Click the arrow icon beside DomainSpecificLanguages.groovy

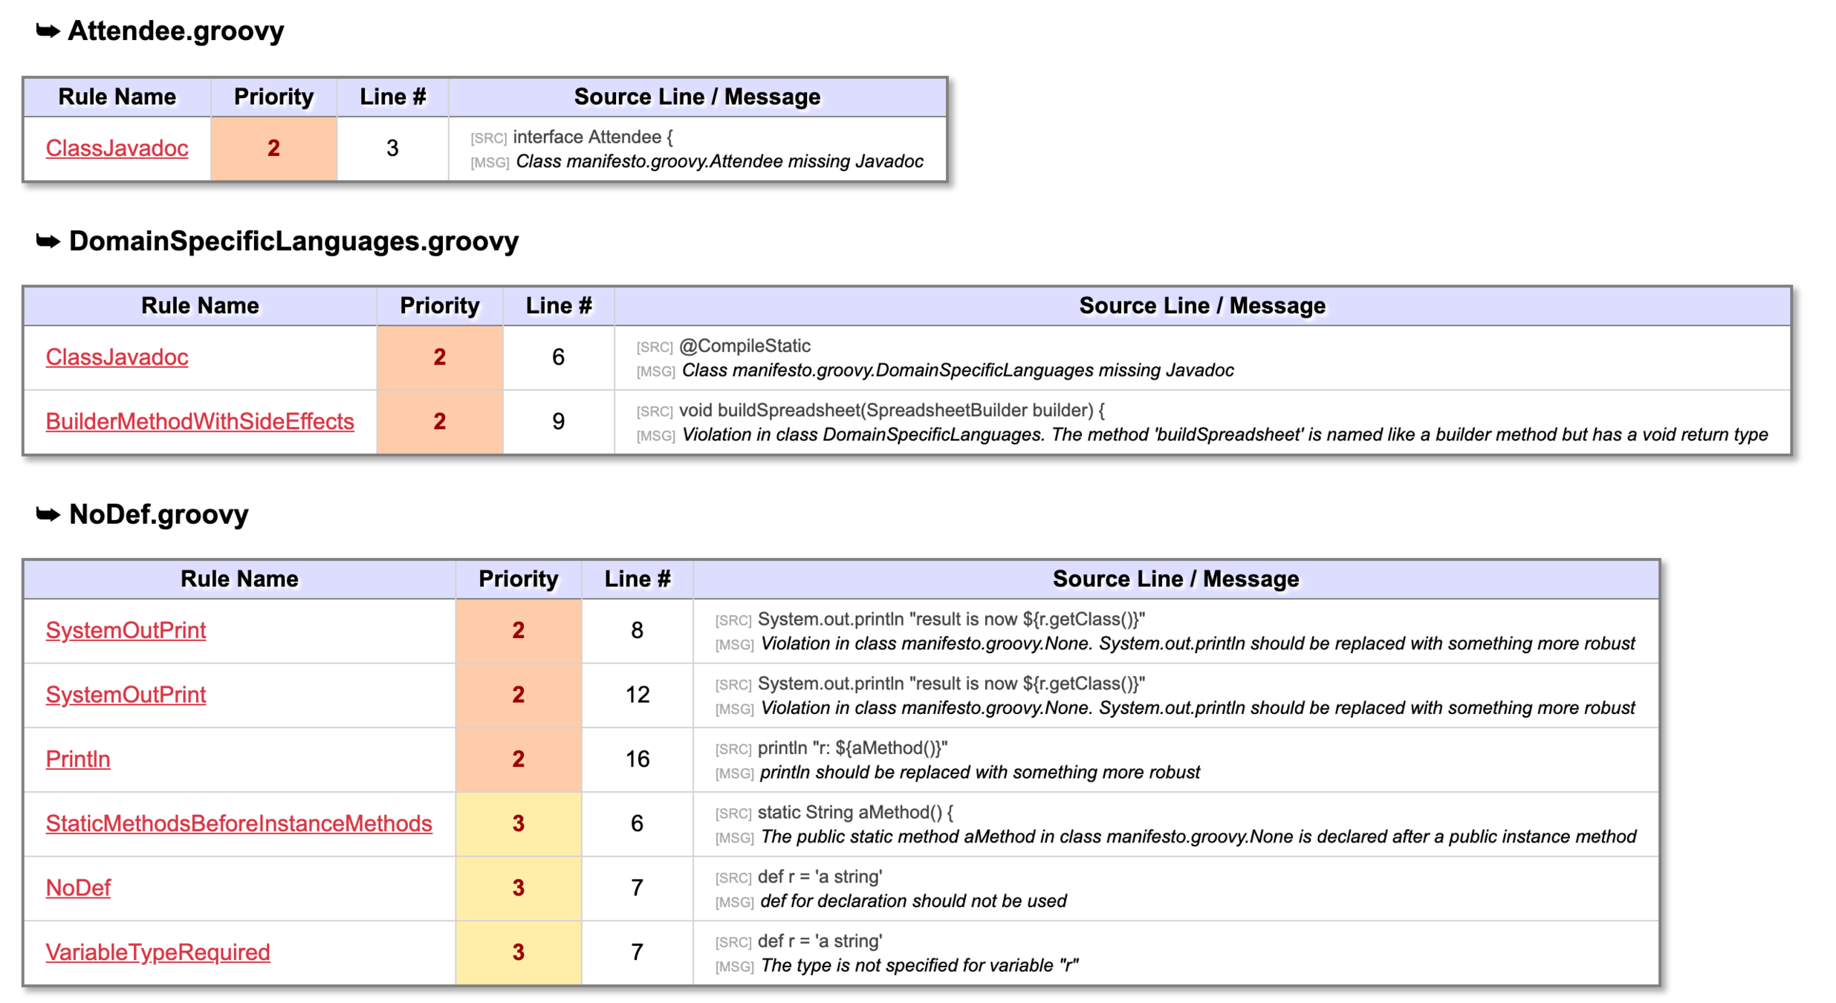[48, 241]
